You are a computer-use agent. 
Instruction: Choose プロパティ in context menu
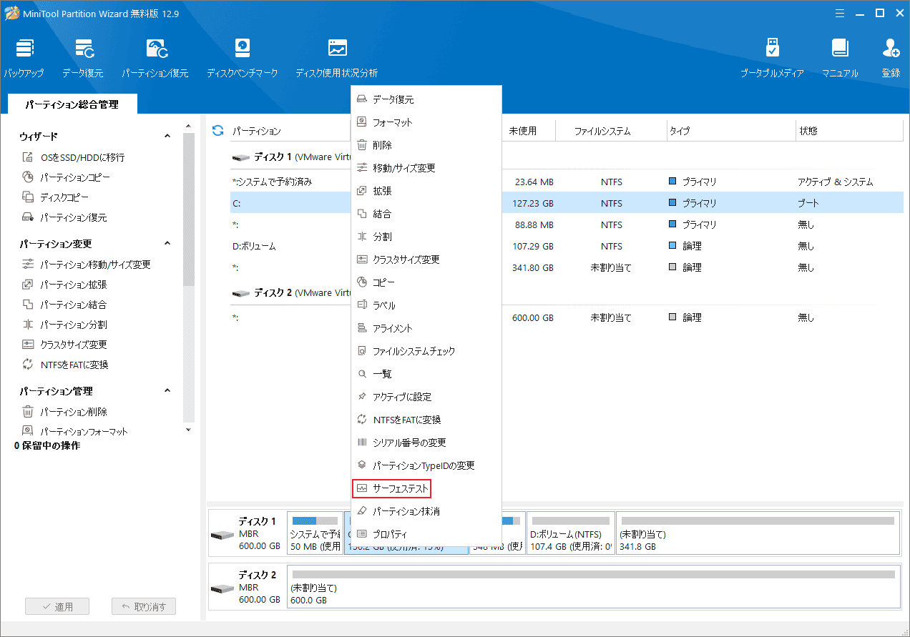pos(426,534)
